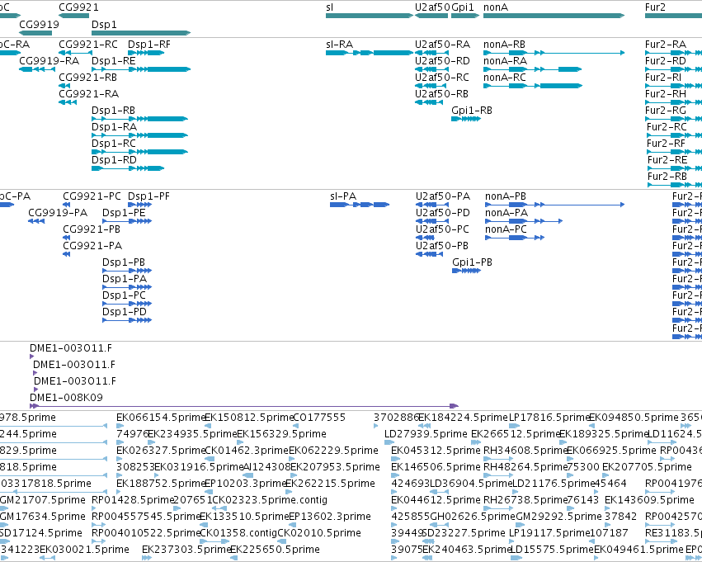Select the U2af50-PA protein label
The image size is (702, 562).
443,196
